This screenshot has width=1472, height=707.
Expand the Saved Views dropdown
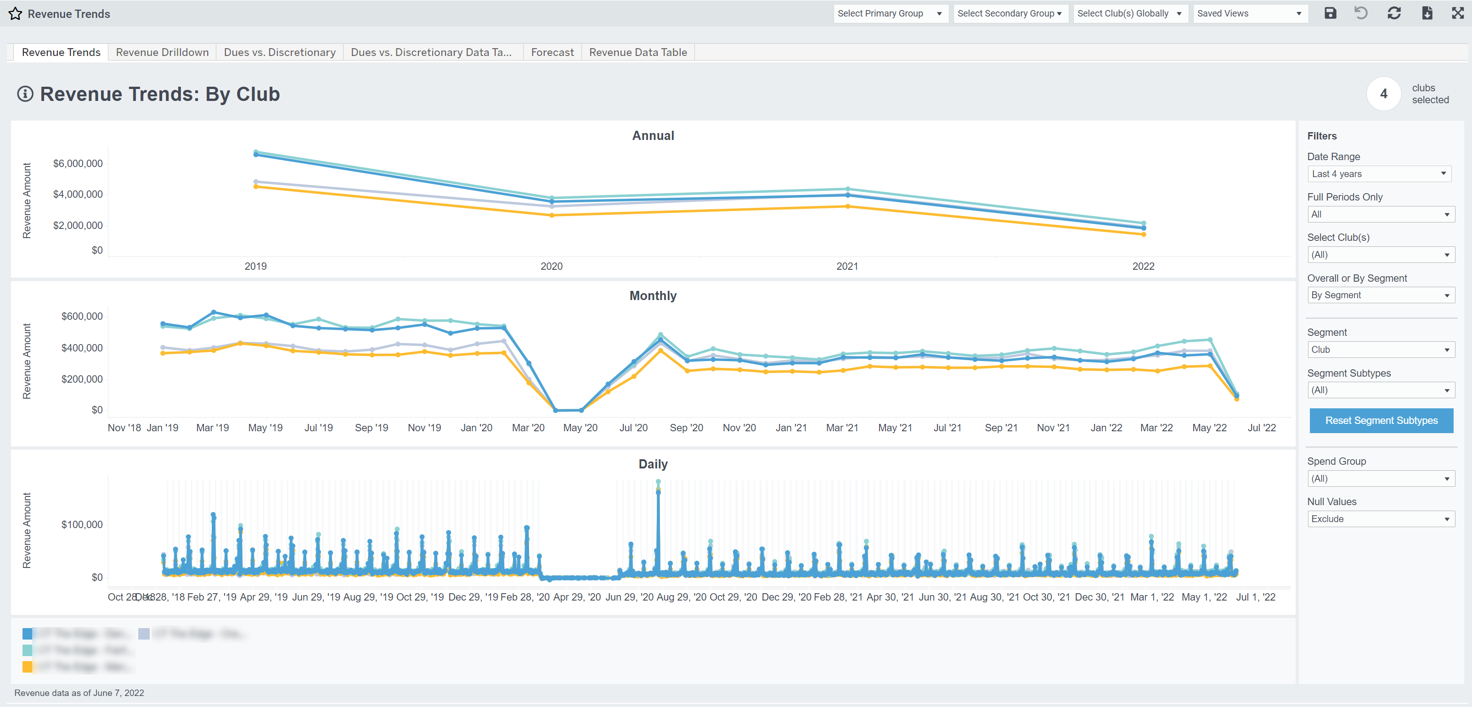pyautogui.click(x=1250, y=13)
